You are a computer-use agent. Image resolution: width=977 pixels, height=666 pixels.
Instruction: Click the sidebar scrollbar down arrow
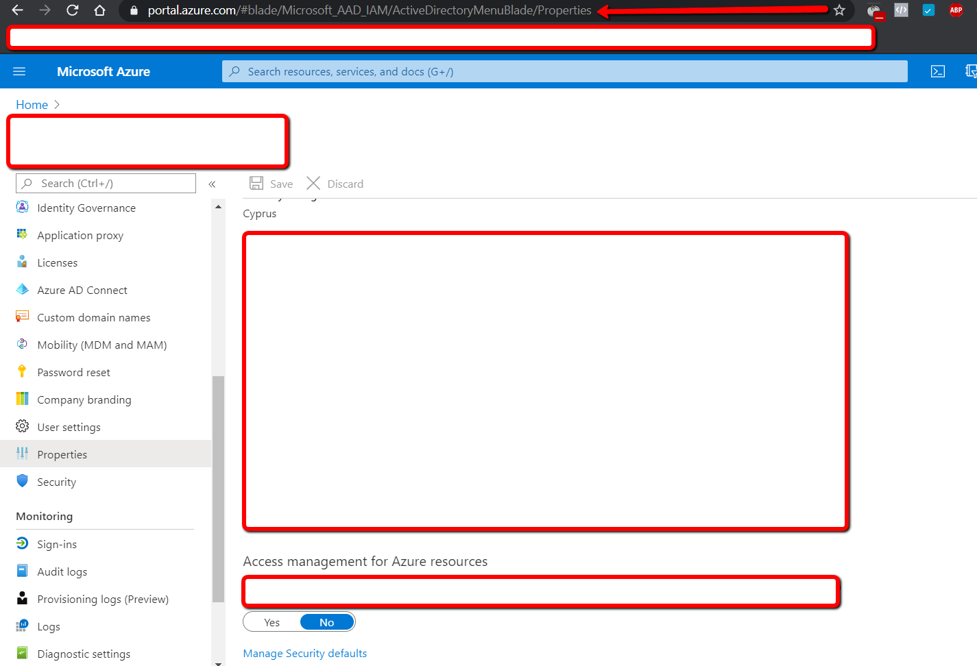(x=218, y=663)
